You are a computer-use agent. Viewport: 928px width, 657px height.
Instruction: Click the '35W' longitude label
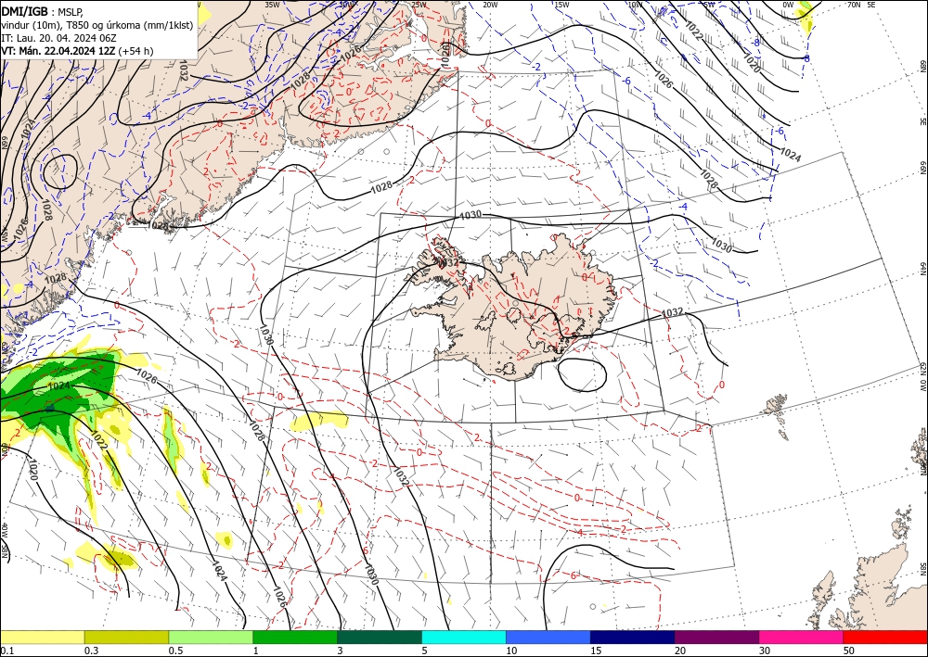[272, 5]
